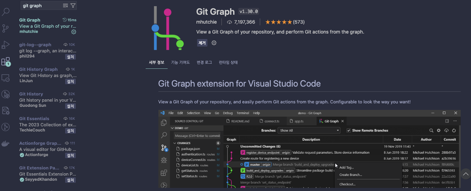Screen dimensions: 471x191
Task: Install Git Extension Pack by SeyyedKhandon
Action: point(70,180)
